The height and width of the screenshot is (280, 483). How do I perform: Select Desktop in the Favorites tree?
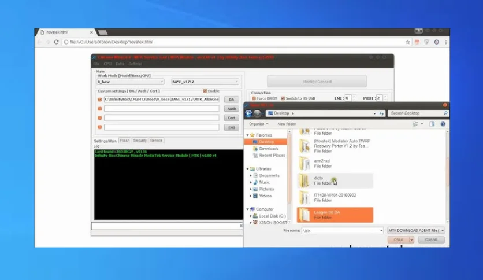coord(266,142)
